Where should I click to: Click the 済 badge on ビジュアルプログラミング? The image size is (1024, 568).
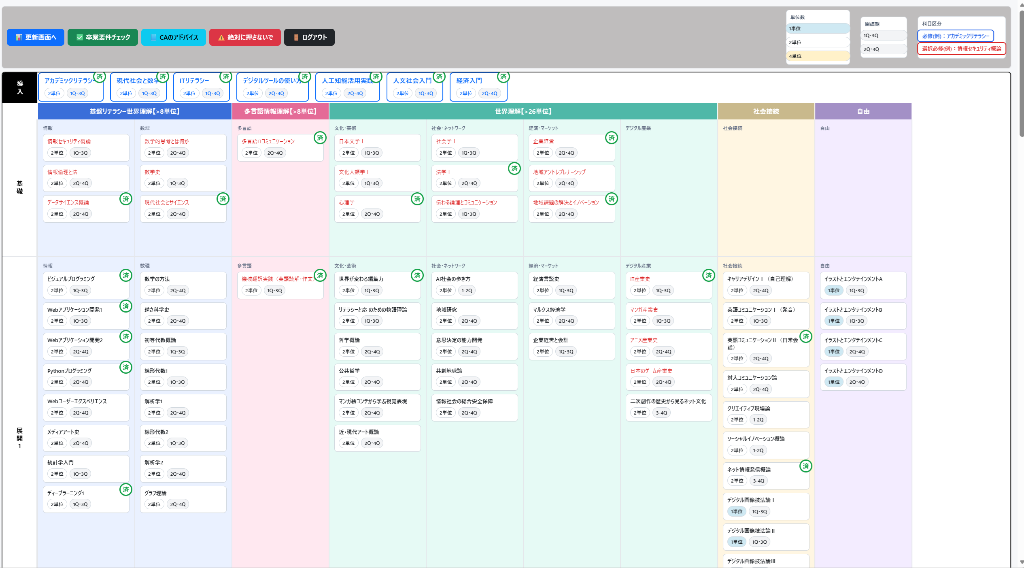(x=126, y=275)
